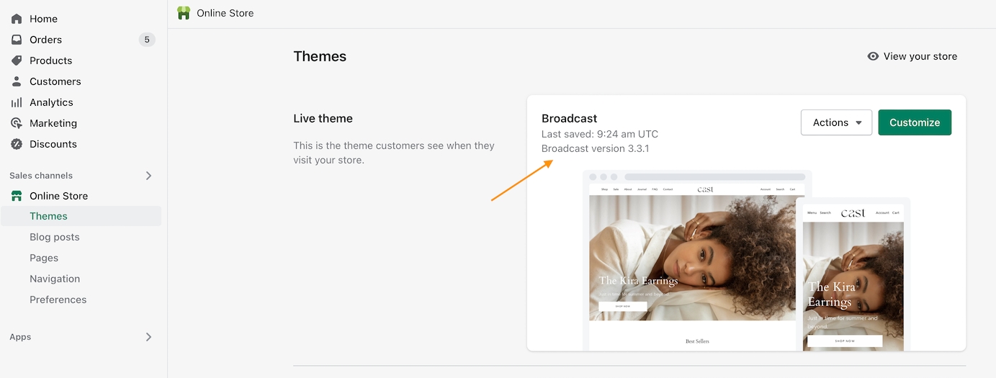
Task: Expand the Sales channels chevron
Action: [x=148, y=176]
